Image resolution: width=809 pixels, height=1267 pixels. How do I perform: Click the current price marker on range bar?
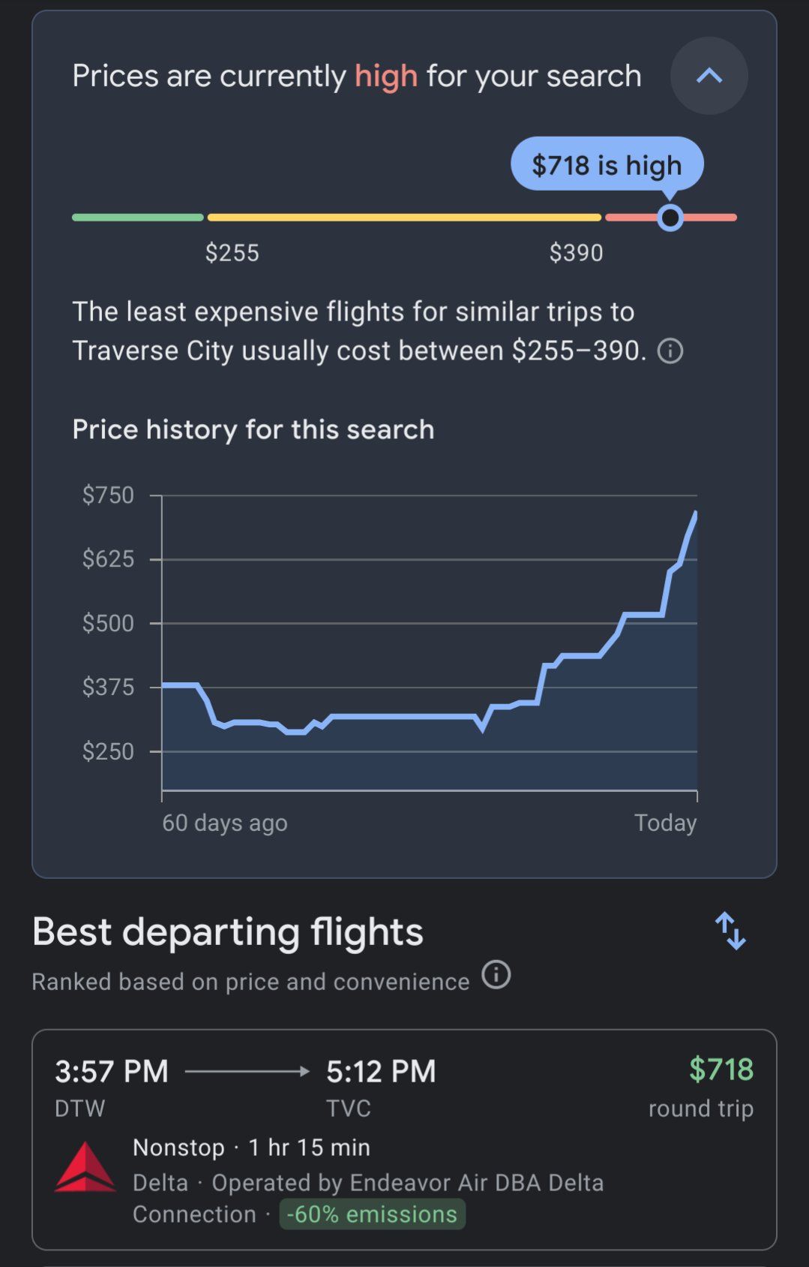pos(670,218)
